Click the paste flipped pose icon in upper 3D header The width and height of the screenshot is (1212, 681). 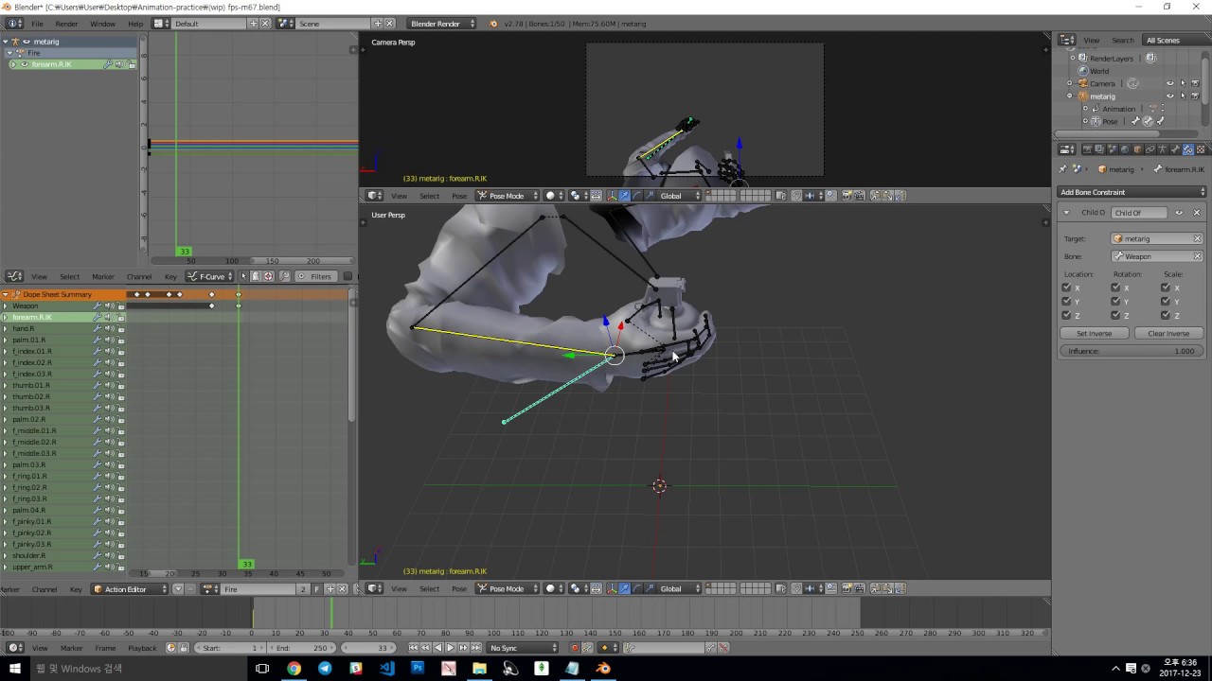[x=900, y=196]
